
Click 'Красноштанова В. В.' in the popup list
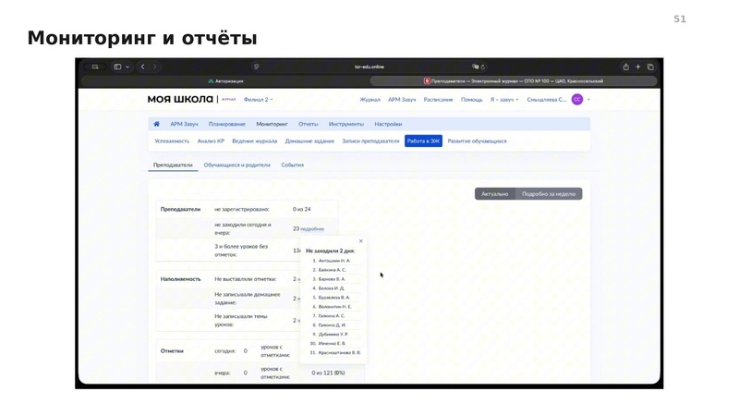pyautogui.click(x=340, y=353)
